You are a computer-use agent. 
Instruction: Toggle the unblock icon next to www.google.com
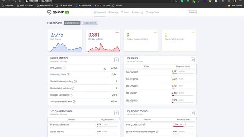pos(144,124)
